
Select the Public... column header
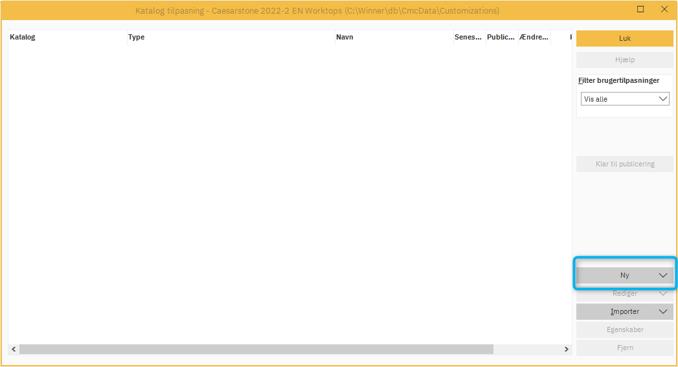pyautogui.click(x=501, y=37)
